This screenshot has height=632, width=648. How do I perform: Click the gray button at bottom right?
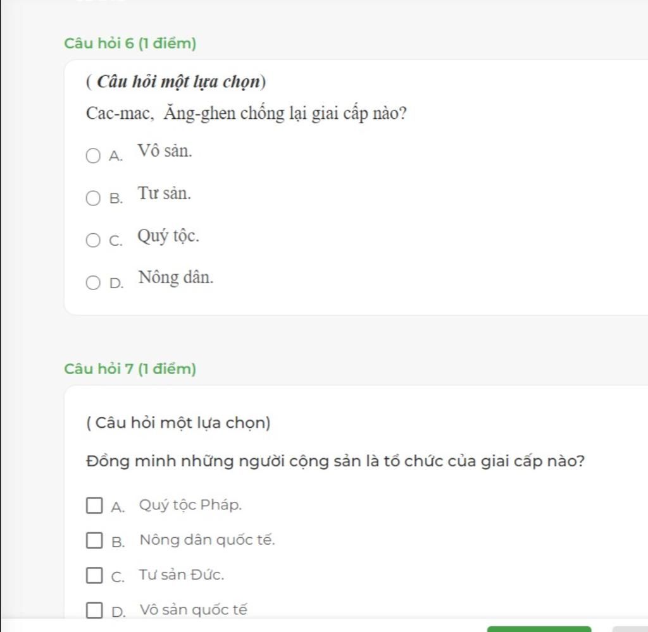[x=630, y=628]
